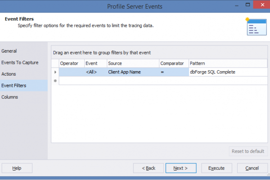Click the Reset to default button
The width and height of the screenshot is (270, 180).
(248, 151)
